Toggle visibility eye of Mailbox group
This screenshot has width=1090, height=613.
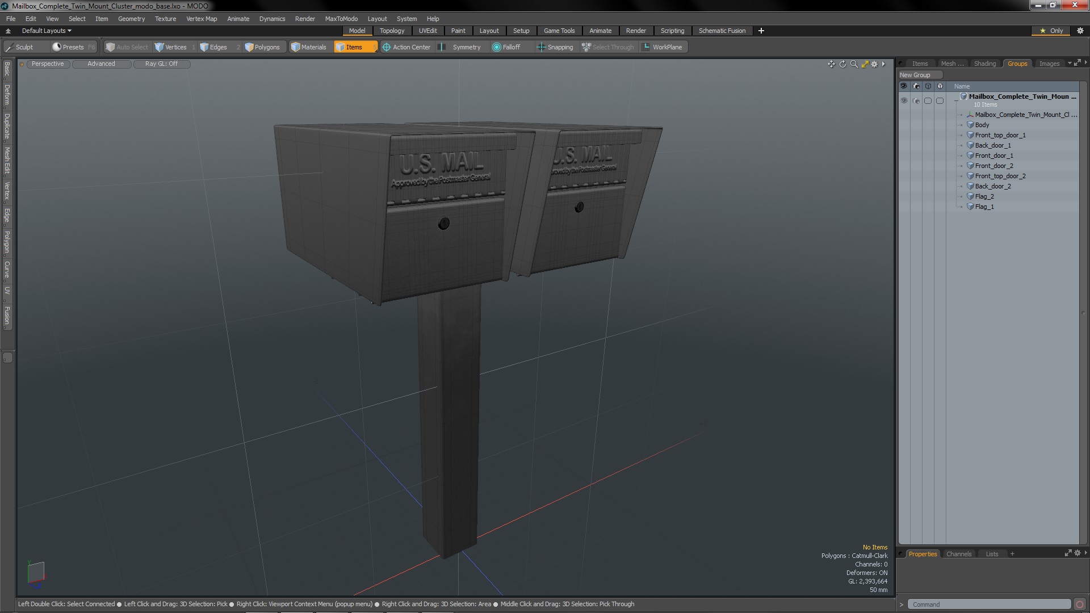point(904,100)
